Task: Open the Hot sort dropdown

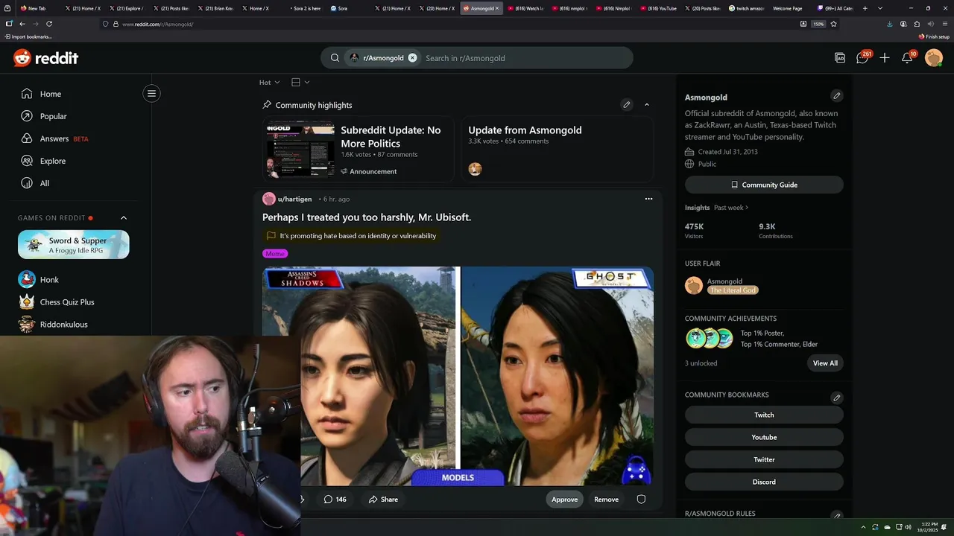Action: tap(269, 83)
